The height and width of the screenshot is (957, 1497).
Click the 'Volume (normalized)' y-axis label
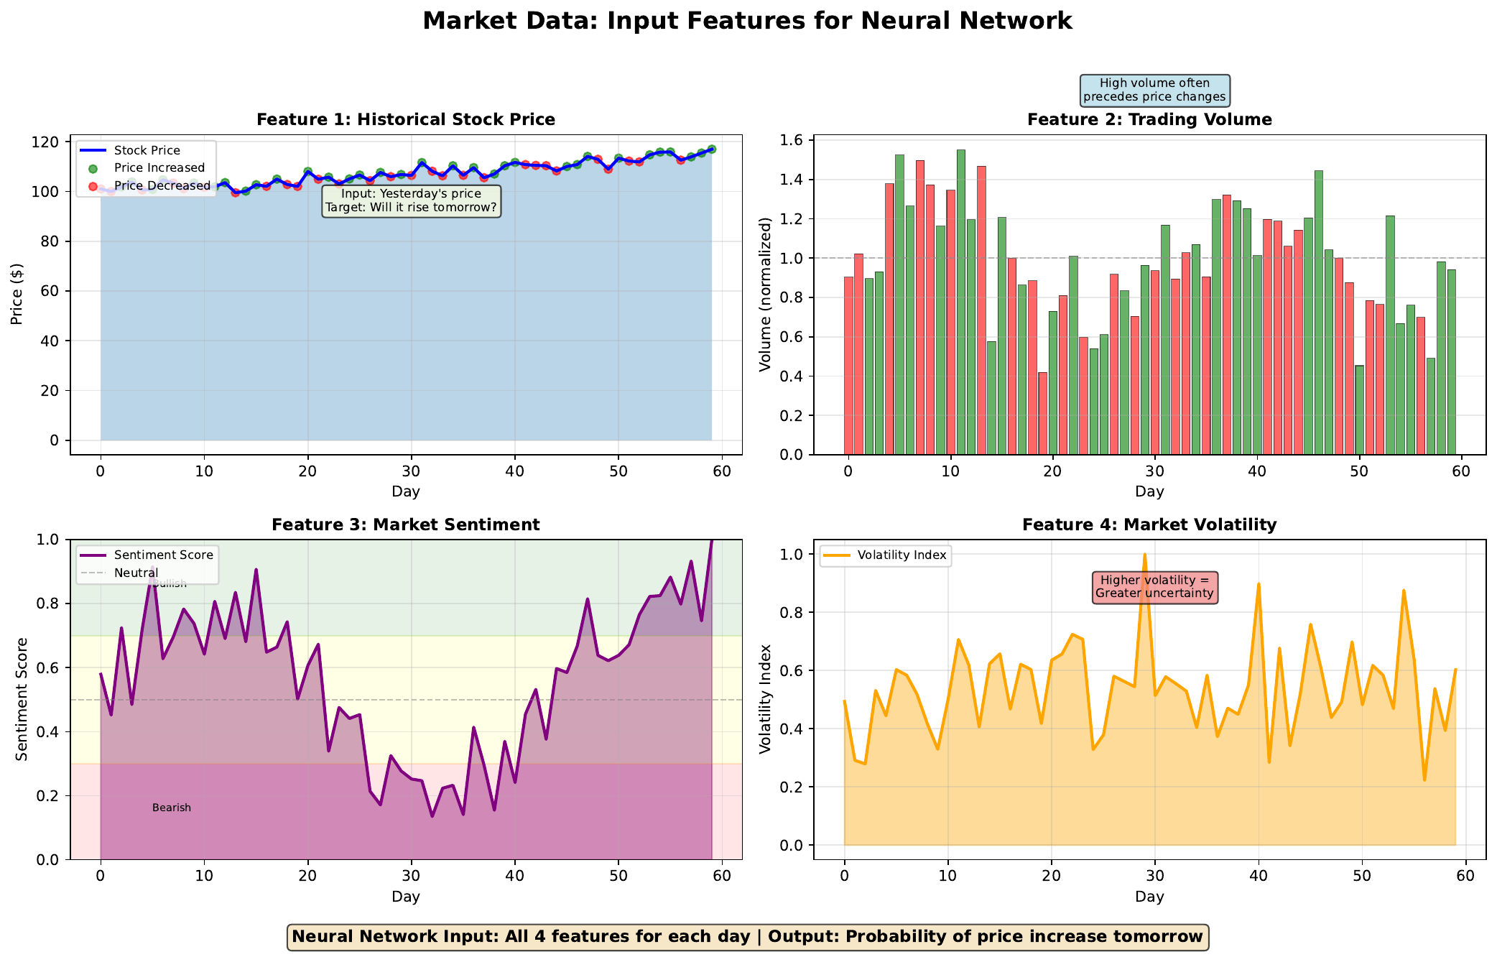click(x=765, y=295)
